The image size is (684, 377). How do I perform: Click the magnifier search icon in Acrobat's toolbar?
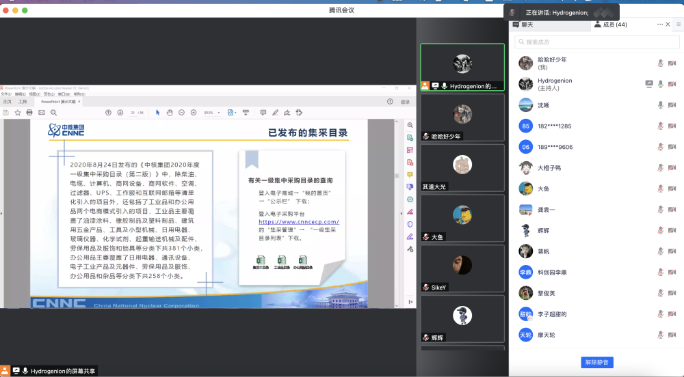point(53,113)
